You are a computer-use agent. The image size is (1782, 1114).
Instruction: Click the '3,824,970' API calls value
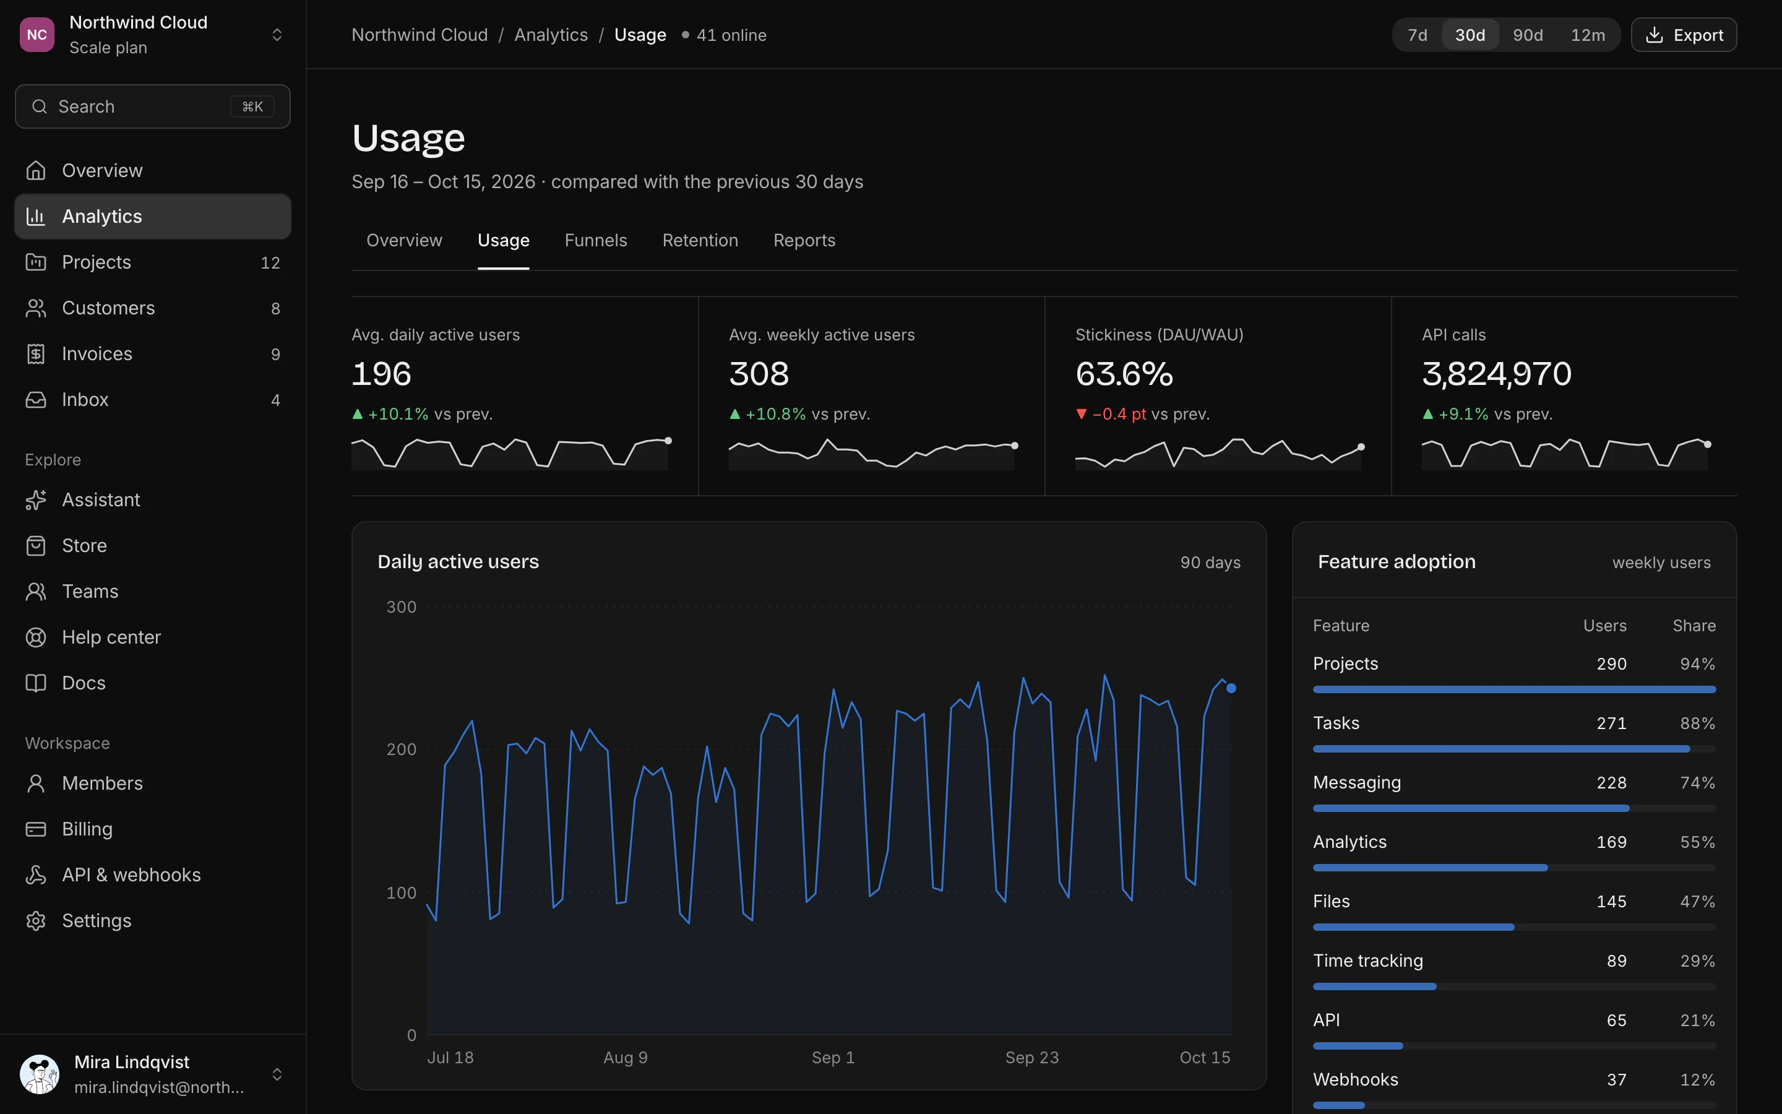tap(1496, 374)
